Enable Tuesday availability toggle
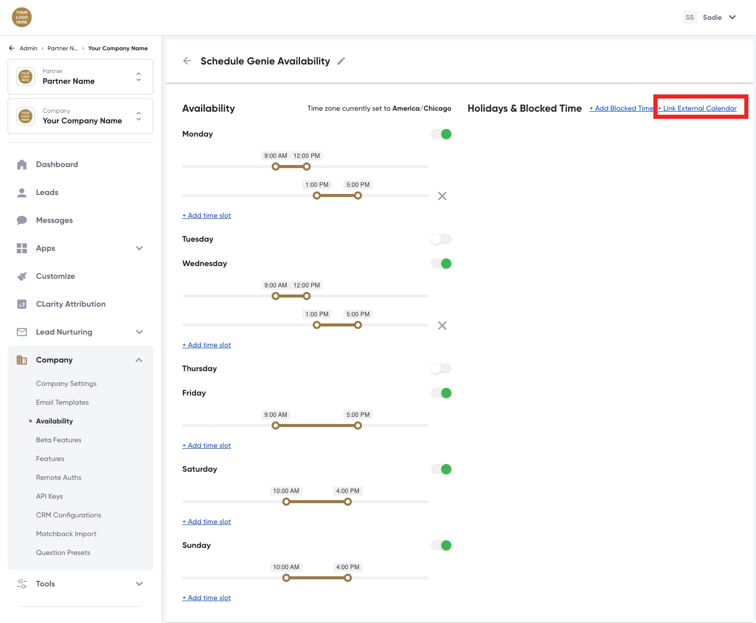 tap(441, 239)
